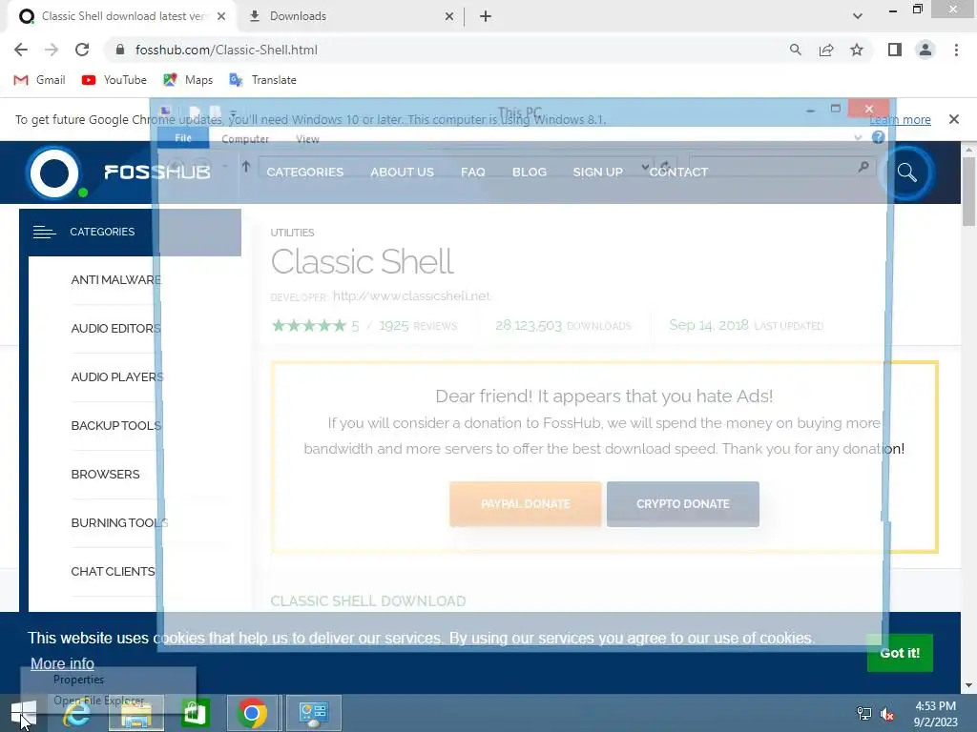Go forward in Chrome browser history
The height and width of the screenshot is (732, 977).
tap(52, 50)
